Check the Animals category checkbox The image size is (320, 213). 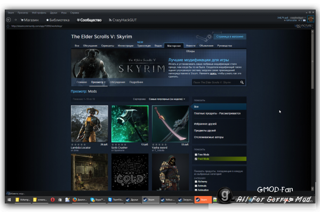196,186
